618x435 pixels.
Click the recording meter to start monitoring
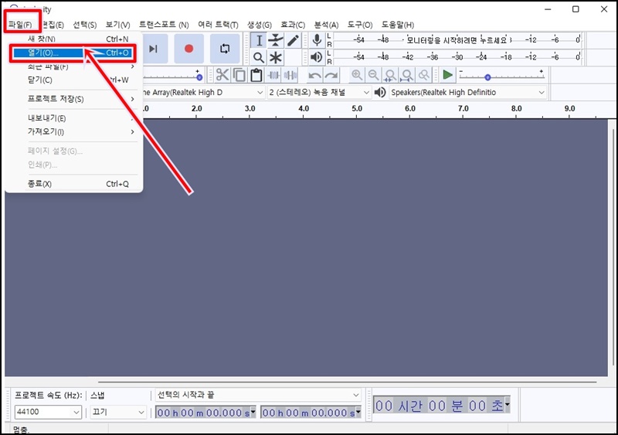tap(457, 40)
